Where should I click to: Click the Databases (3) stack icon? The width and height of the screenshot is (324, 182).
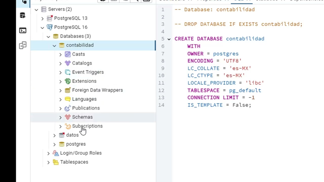point(56,36)
